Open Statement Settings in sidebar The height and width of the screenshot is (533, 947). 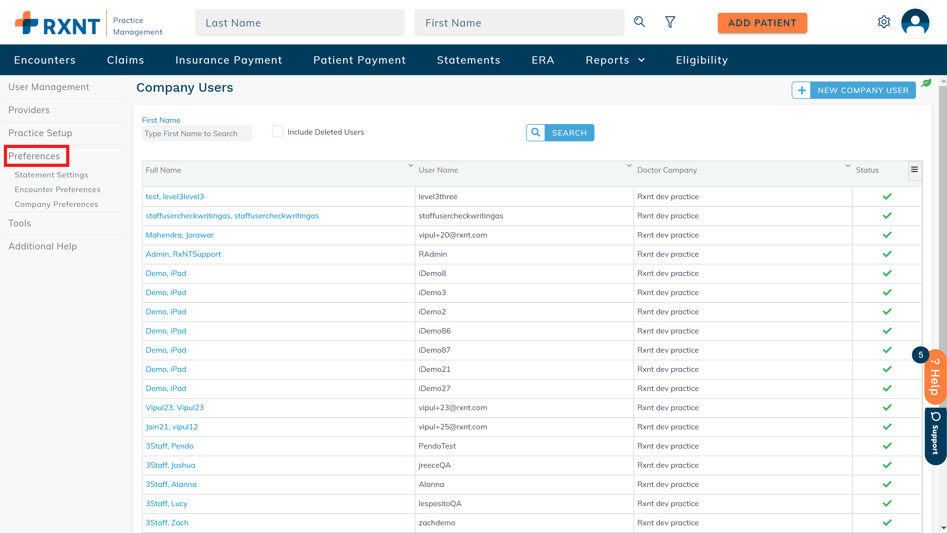pyautogui.click(x=51, y=175)
